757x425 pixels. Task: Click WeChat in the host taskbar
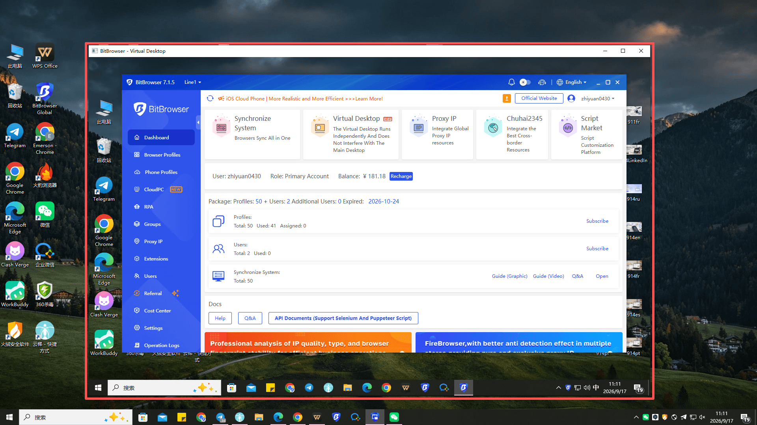point(394,417)
